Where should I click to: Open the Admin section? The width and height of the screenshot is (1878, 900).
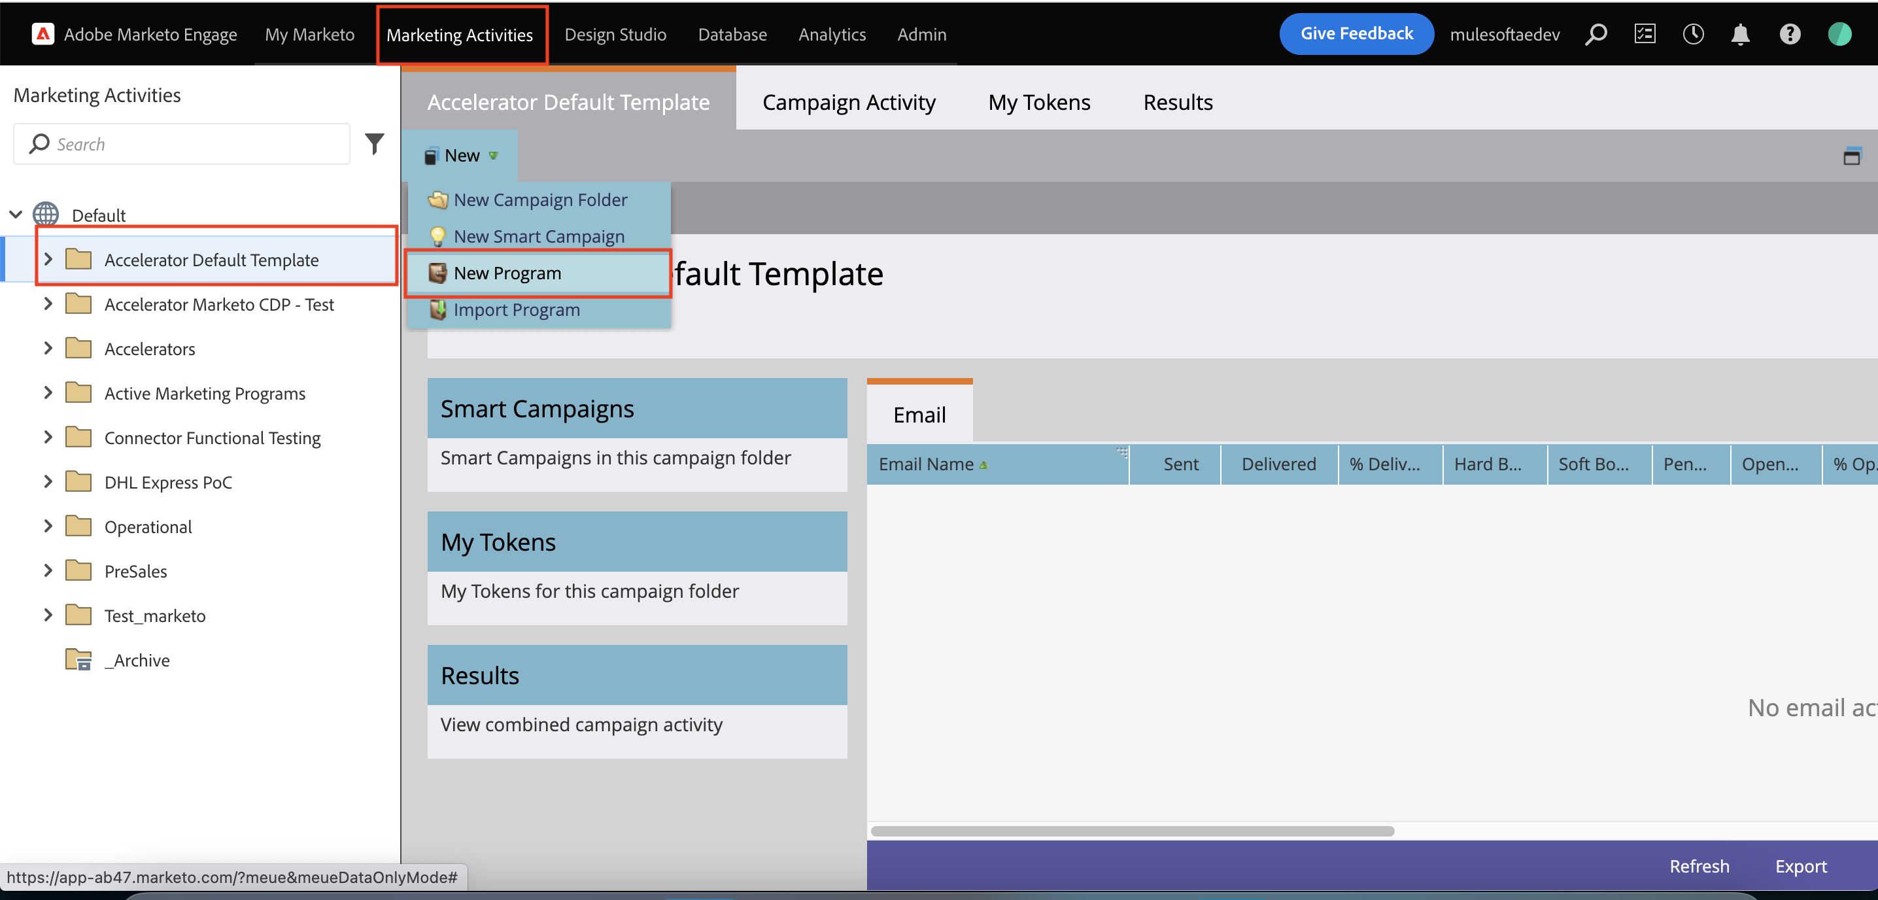921,34
